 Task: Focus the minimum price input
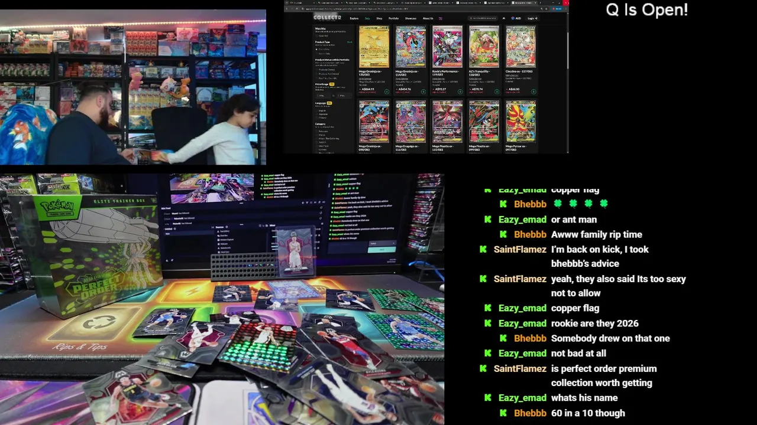(323, 96)
